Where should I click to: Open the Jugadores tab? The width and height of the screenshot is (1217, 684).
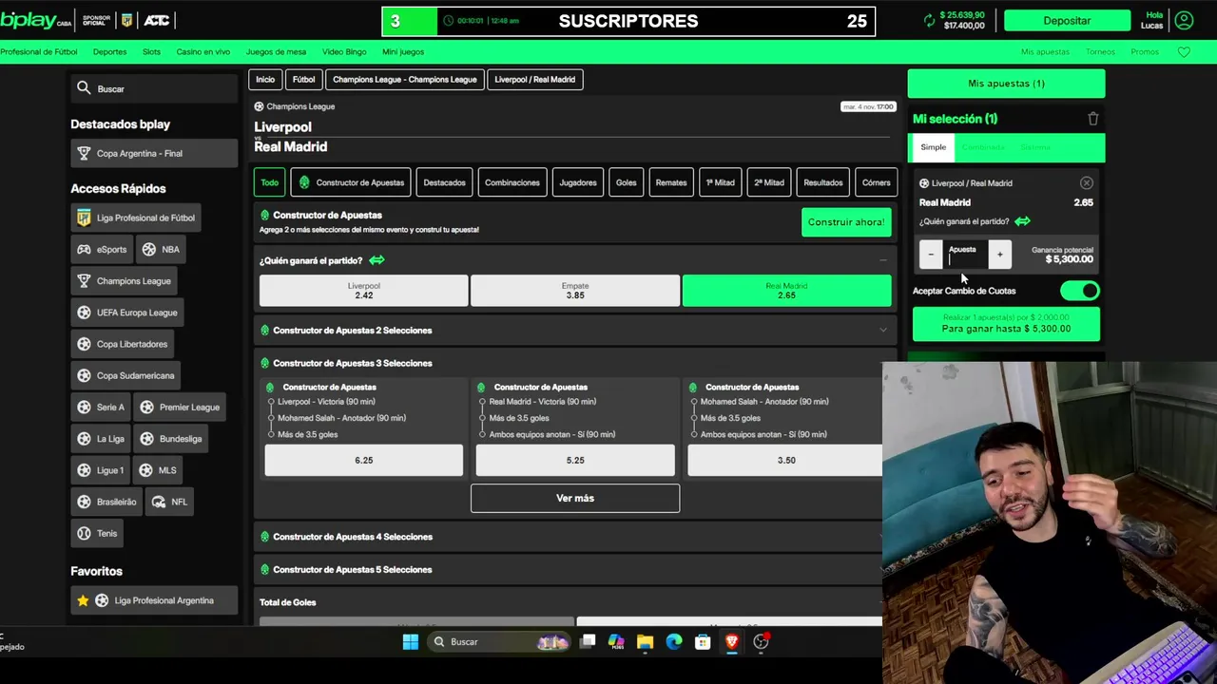click(578, 182)
